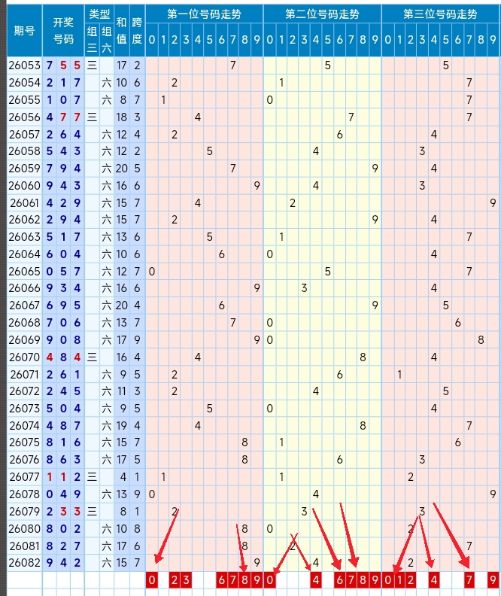Toggle red pick 8 under second-position trend

363,579
